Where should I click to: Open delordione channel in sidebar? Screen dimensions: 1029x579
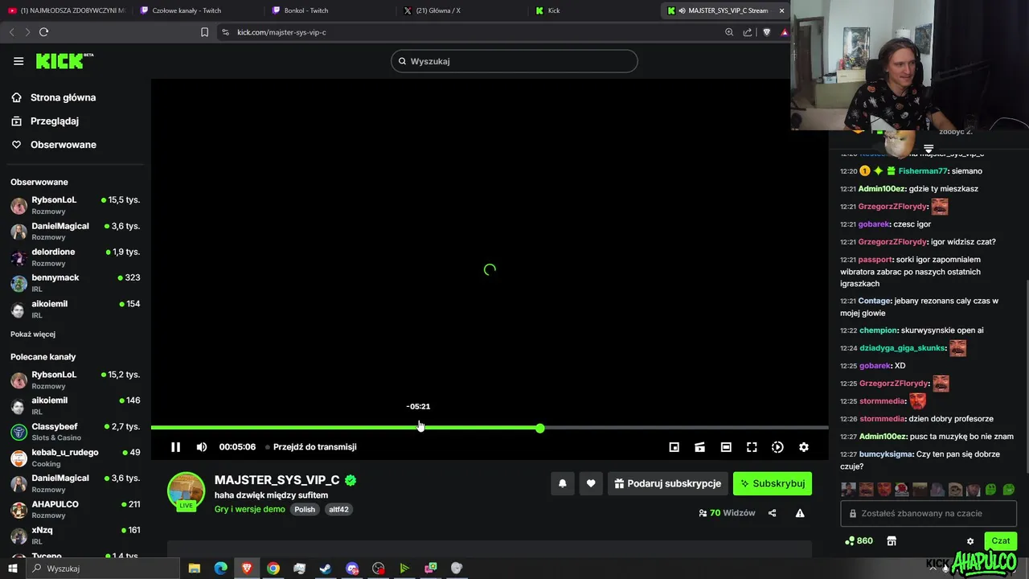76,257
